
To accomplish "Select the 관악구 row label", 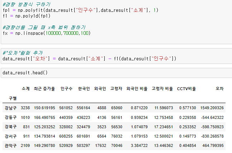I will (x=10, y=145).
